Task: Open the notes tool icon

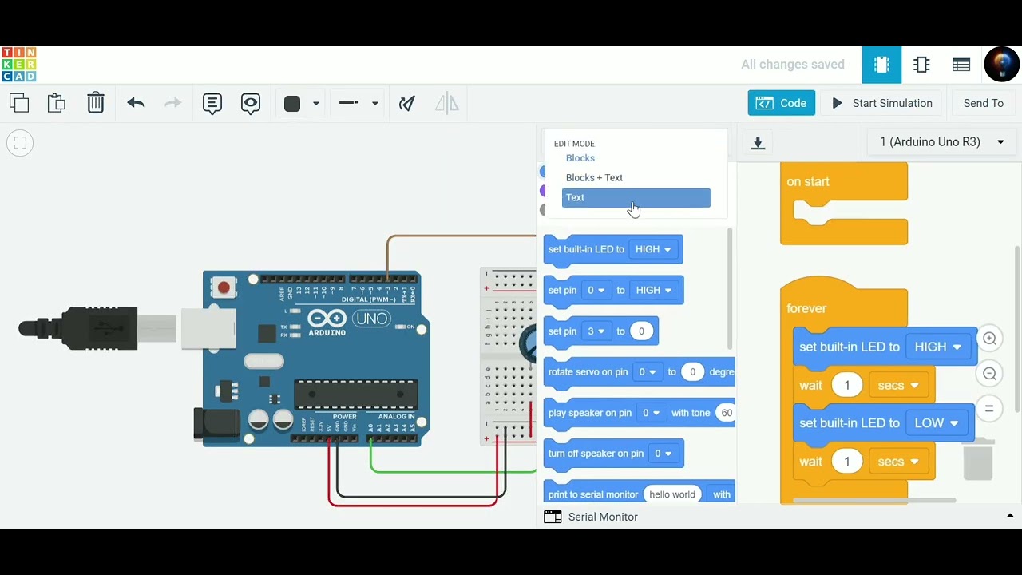Action: point(212,103)
